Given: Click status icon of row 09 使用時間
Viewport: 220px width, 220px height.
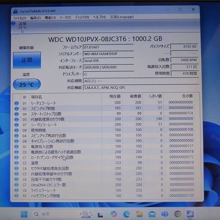Looking at the screenshot, I should point(17,130).
